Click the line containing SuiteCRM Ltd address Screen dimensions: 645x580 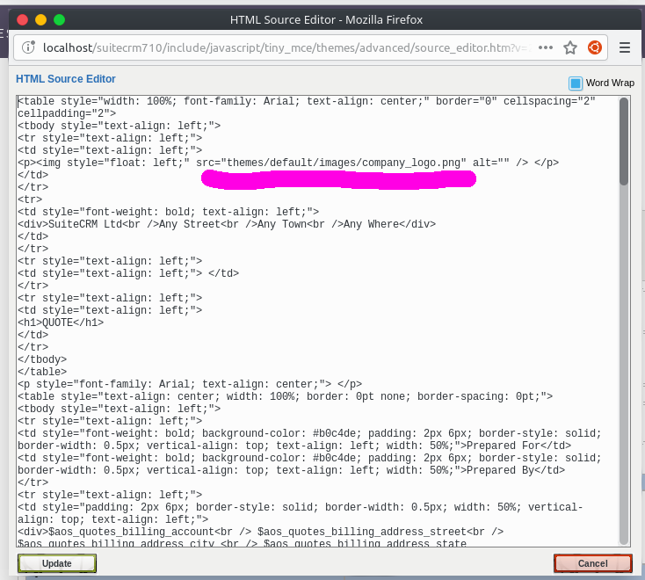227,224
